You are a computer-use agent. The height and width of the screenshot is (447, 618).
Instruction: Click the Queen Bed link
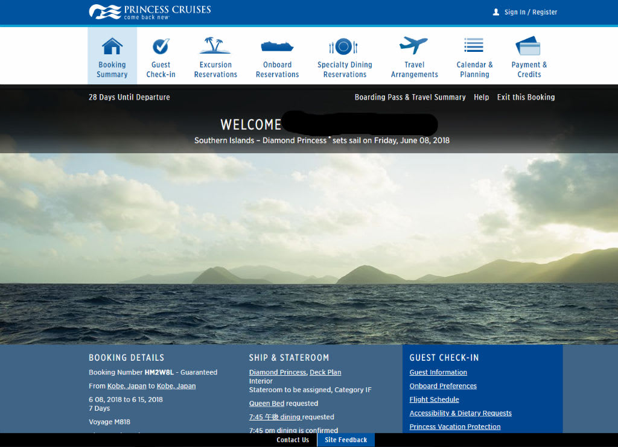coord(266,404)
